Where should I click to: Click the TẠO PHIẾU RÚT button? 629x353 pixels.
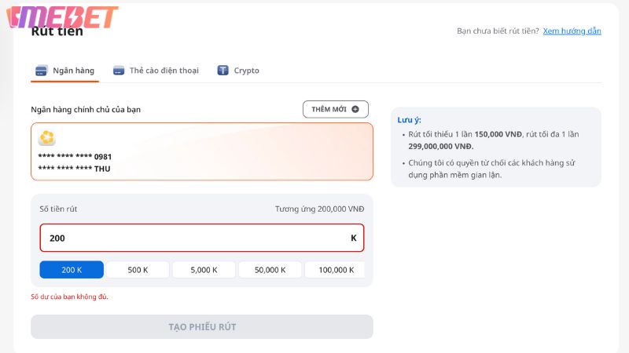coord(202,327)
